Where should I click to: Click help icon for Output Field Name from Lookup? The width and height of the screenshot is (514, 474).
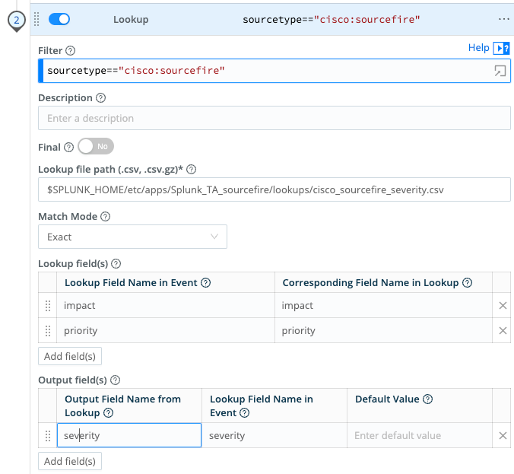[109, 412]
